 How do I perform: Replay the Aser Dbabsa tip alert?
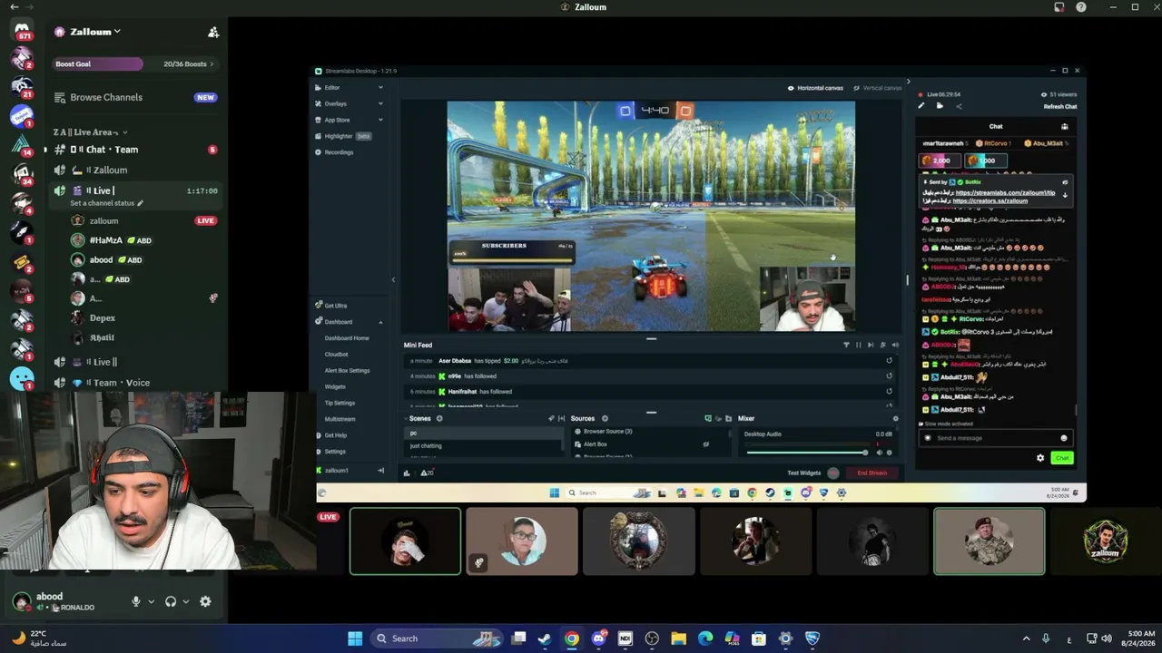889,361
